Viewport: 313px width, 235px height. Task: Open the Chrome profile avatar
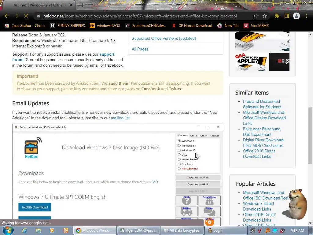[x=296, y=16]
